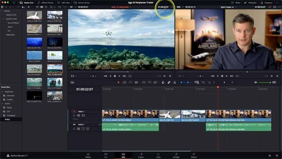
Task: Select the Blade Edit Mode tool
Action: [136, 83]
